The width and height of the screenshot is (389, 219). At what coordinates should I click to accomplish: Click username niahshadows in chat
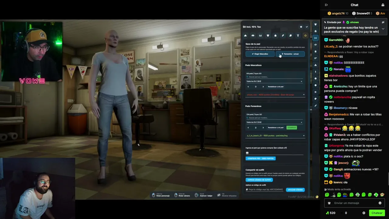coord(337,76)
